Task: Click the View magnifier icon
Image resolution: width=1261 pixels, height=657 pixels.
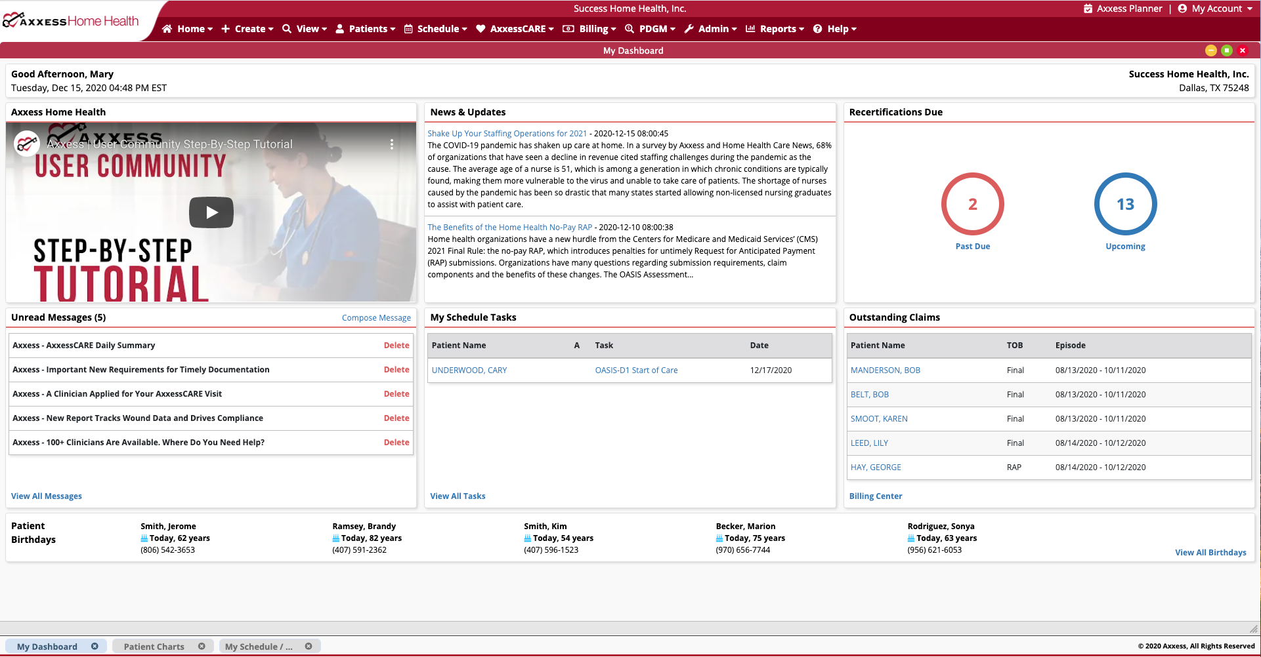Action: 287,29
